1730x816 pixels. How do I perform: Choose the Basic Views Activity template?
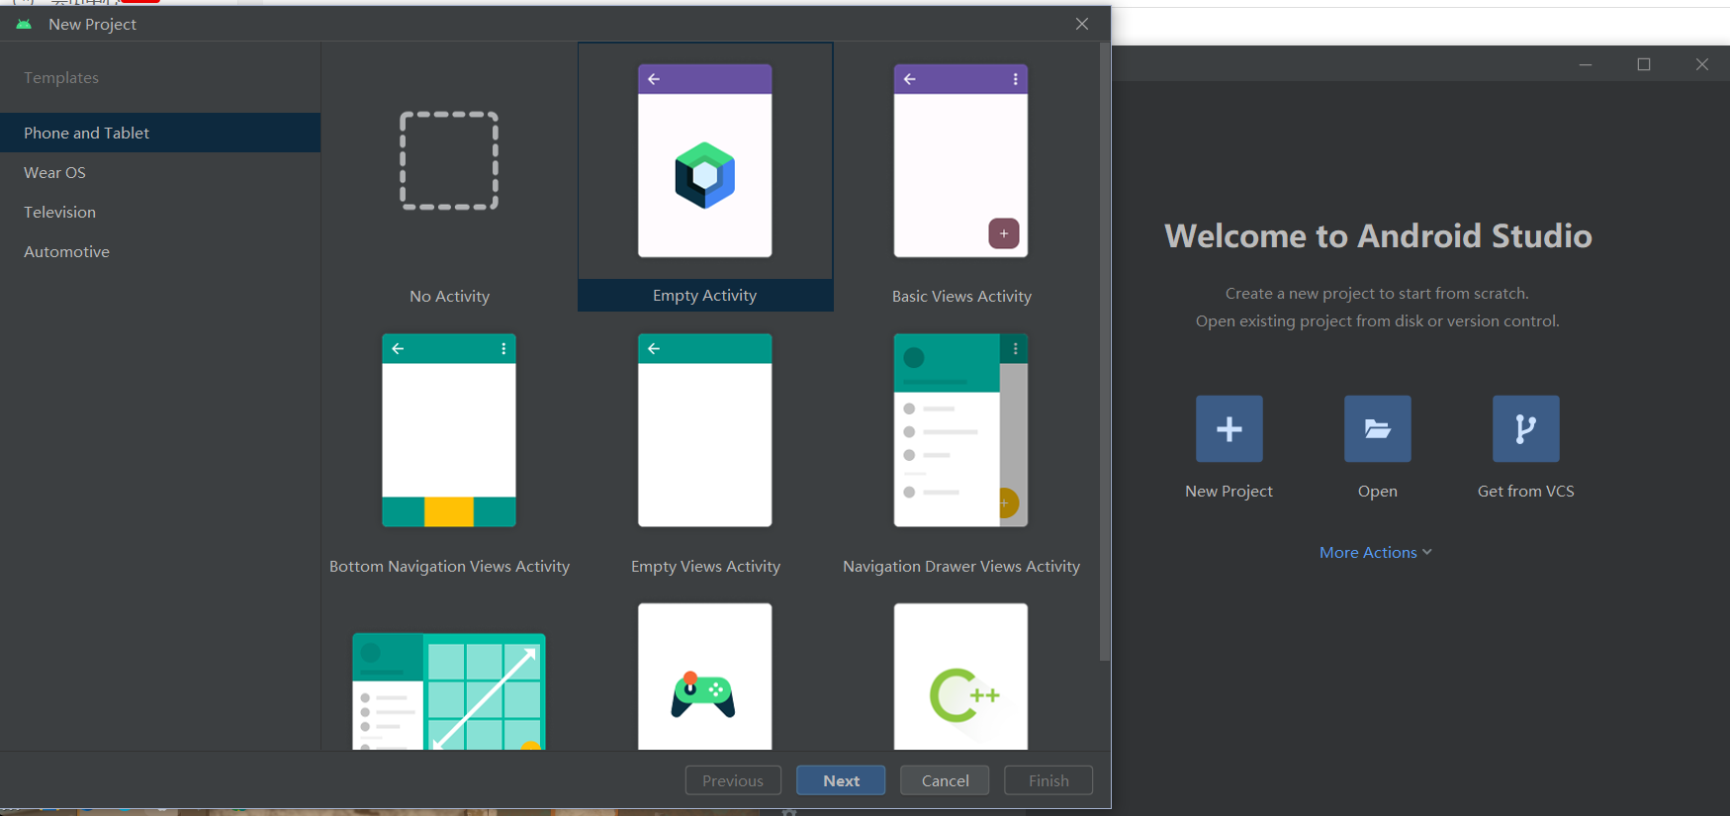click(x=960, y=160)
